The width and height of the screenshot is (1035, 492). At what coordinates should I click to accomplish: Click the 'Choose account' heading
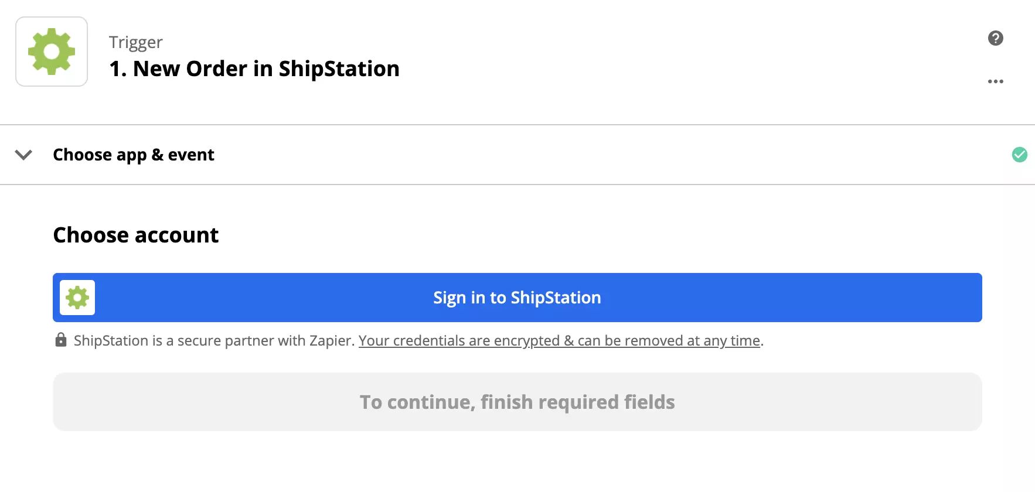[135, 235]
